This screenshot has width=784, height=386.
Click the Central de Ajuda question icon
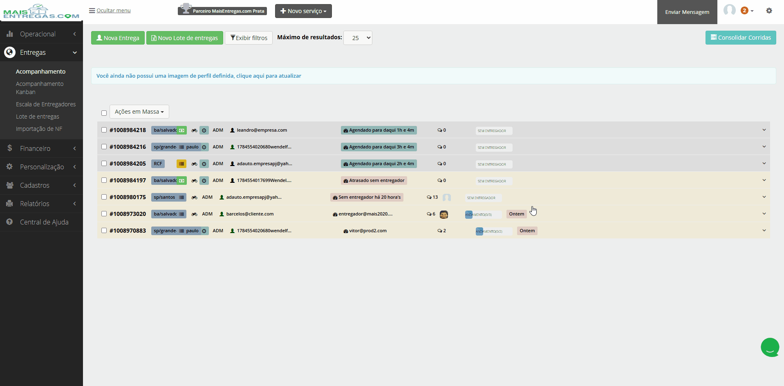click(10, 222)
